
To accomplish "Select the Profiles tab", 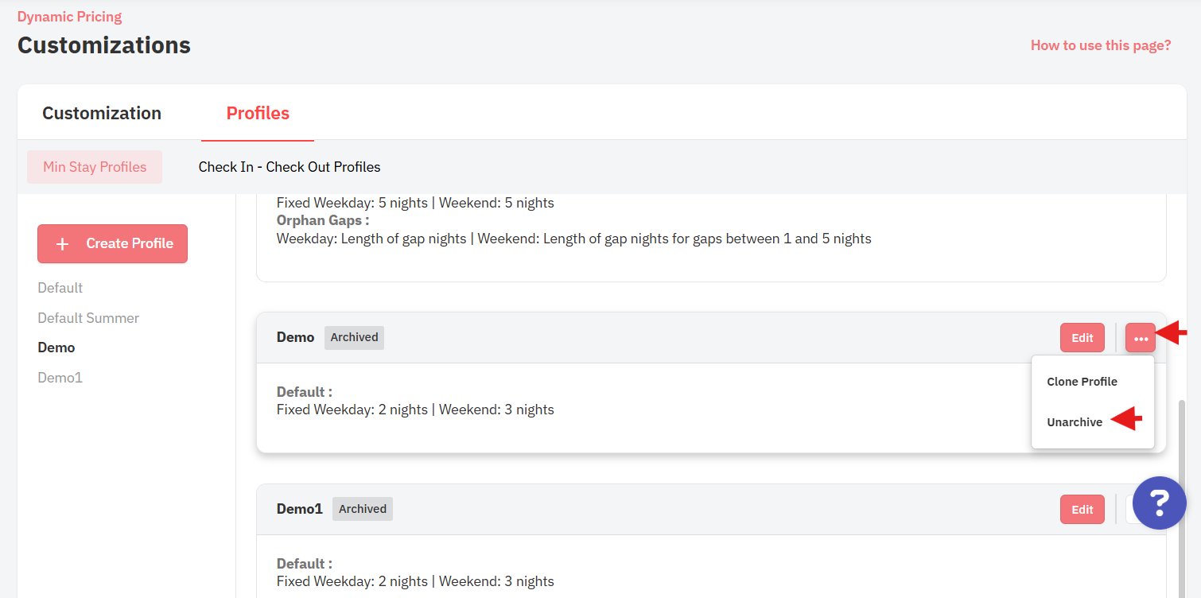I will coord(258,113).
